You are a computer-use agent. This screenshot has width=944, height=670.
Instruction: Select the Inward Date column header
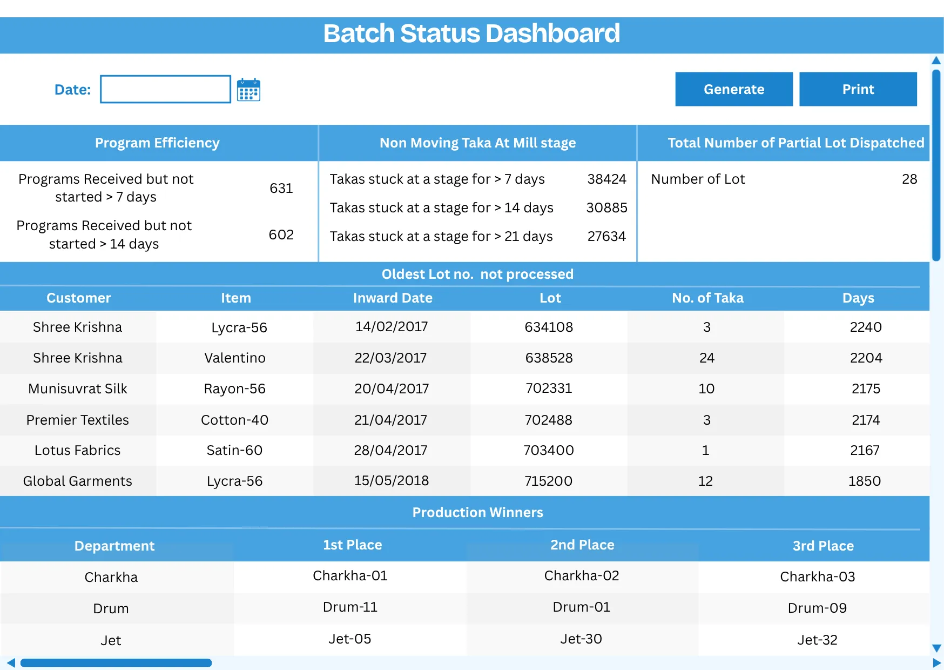[393, 298]
